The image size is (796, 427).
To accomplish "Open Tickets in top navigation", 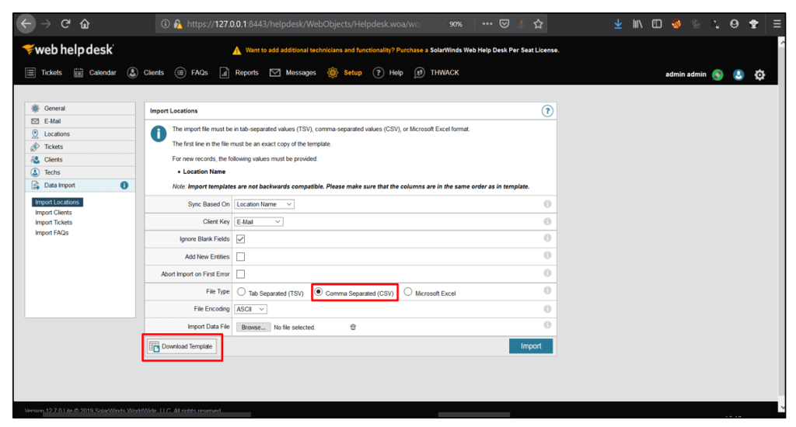I will coord(44,72).
